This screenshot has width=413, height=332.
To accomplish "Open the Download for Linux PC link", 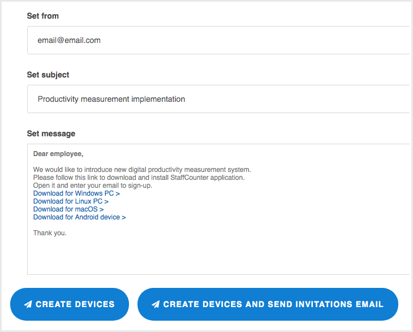I will coord(71,201).
